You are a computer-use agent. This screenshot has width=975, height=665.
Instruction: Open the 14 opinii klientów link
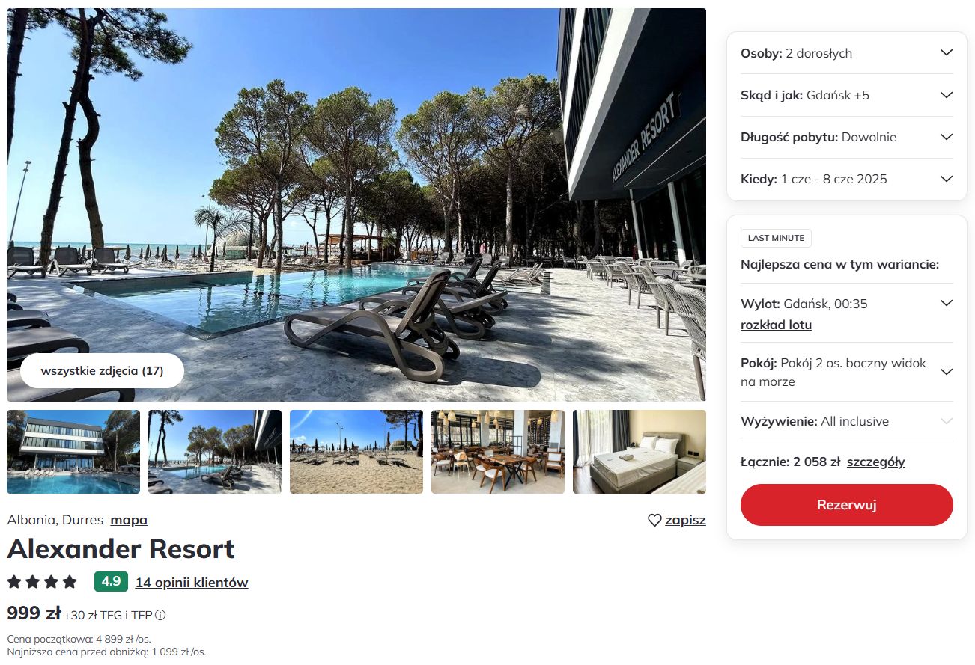192,583
